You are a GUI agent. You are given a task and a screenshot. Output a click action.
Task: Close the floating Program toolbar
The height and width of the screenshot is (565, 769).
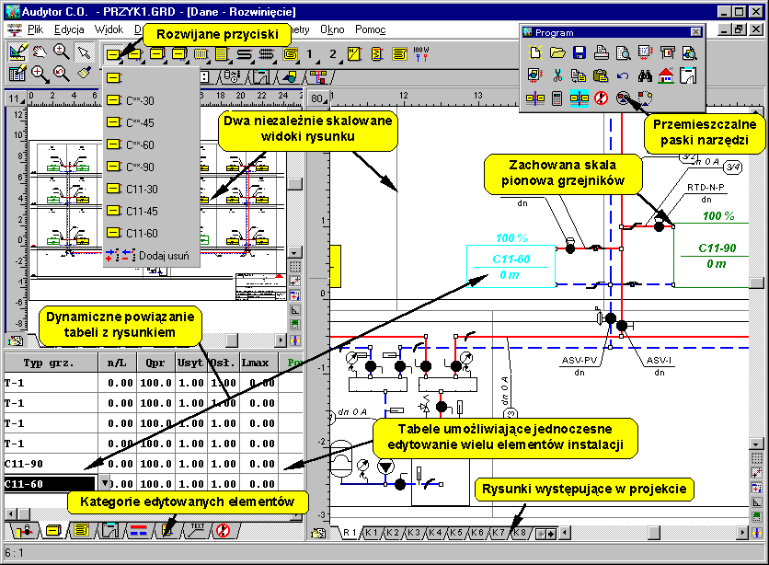(x=696, y=33)
